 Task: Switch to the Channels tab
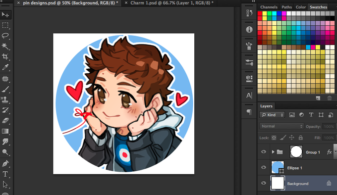click(x=269, y=7)
